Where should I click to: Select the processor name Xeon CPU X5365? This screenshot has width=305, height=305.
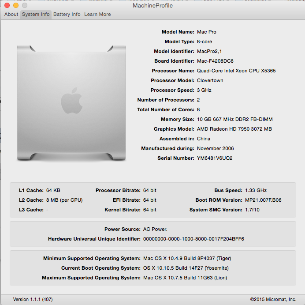pos(236,71)
